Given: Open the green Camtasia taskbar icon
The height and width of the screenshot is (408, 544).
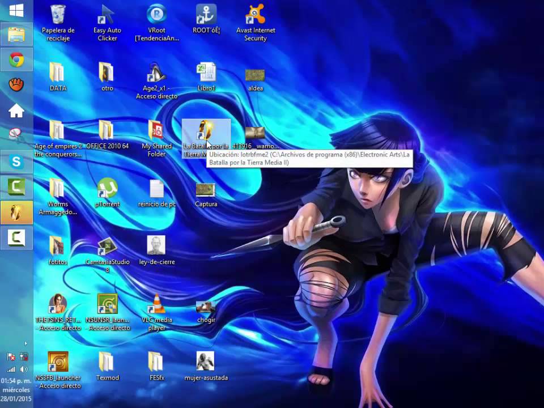Looking at the screenshot, I should click(x=16, y=187).
